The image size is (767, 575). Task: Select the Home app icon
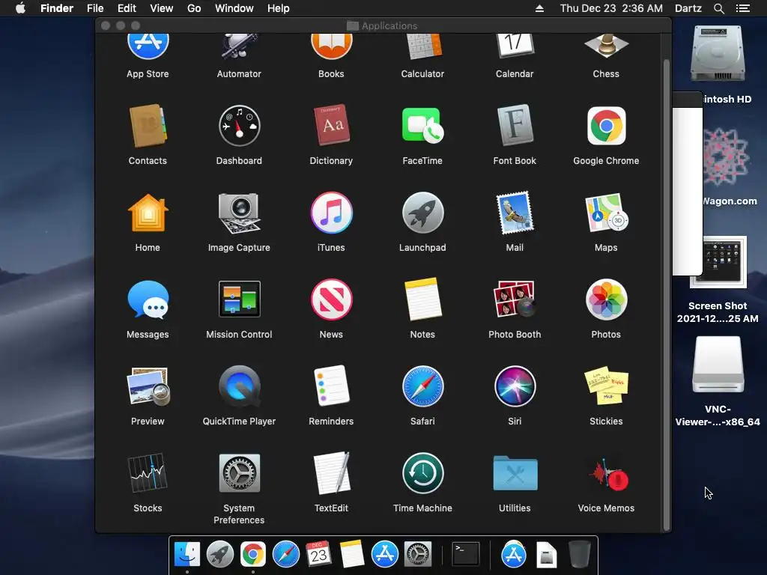148,213
